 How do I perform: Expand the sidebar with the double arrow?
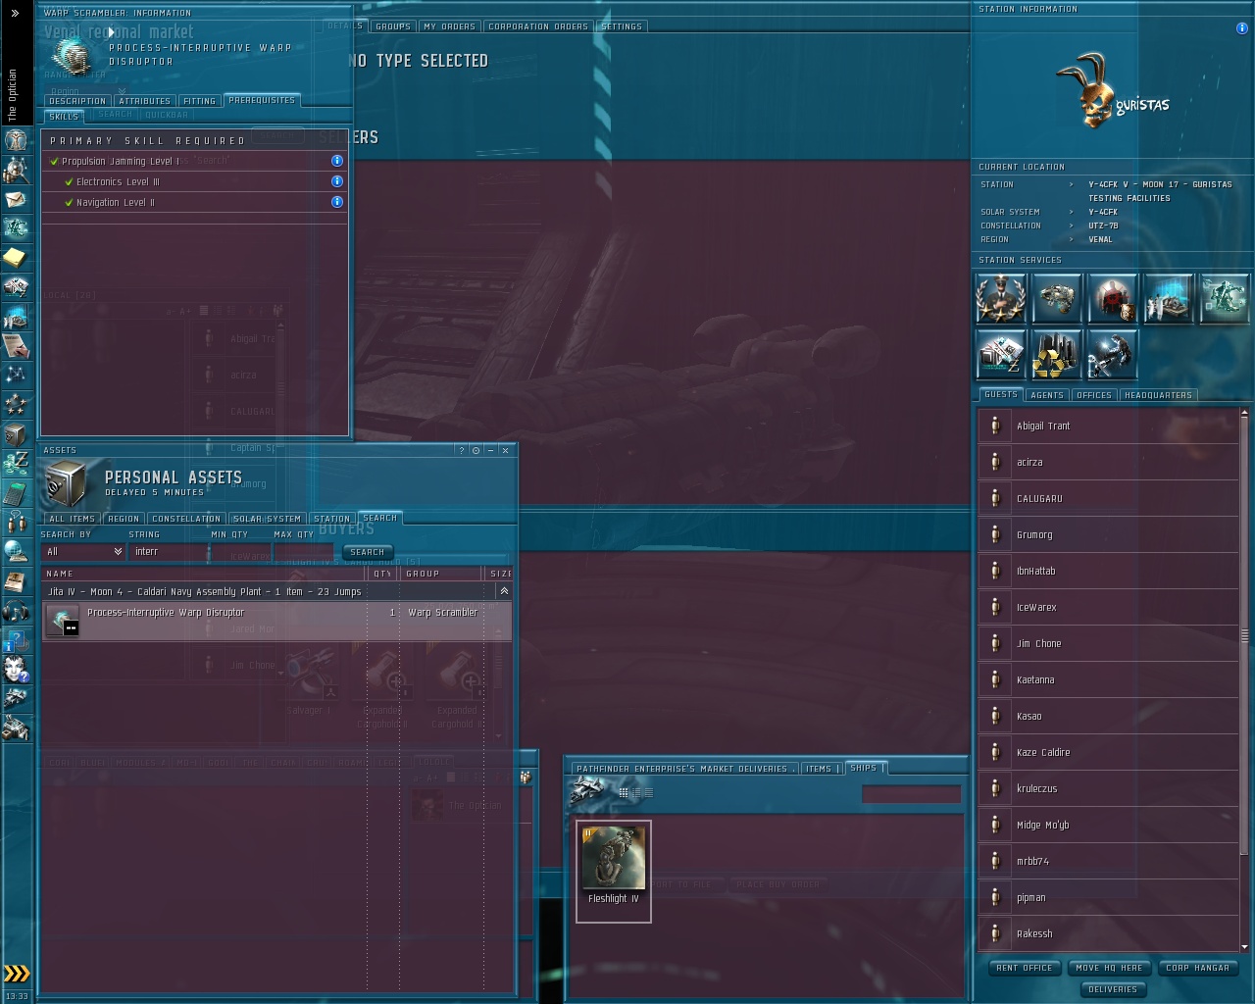[x=15, y=13]
